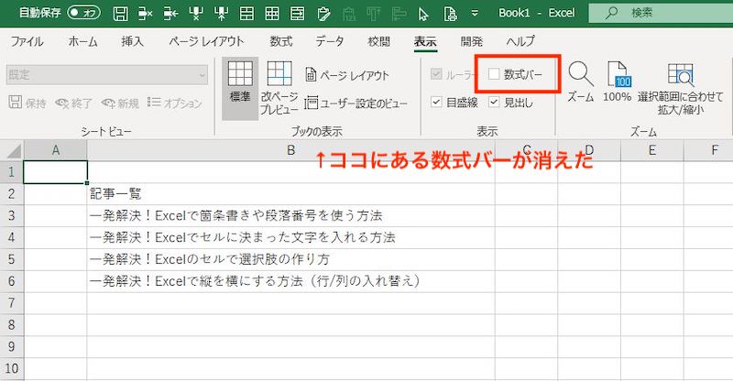Click cell with 箇条書きや段落番号を使う方法

pos(290,215)
